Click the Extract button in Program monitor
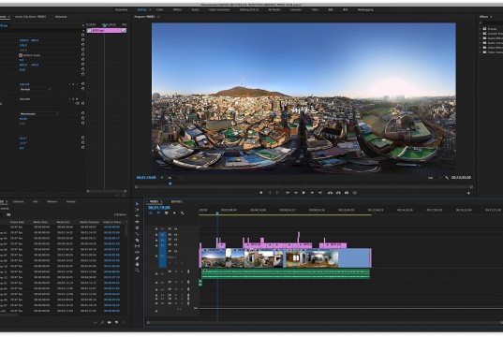Image resolution: width=503 pixels, height=337 pixels. (338, 193)
